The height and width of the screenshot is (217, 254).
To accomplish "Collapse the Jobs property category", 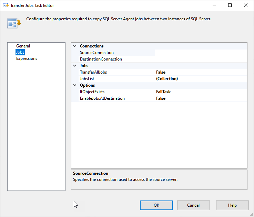I will click(x=75, y=66).
